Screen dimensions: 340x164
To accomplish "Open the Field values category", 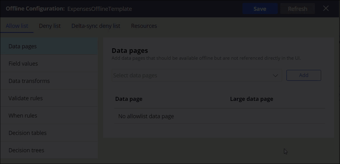I will (x=49, y=63).
